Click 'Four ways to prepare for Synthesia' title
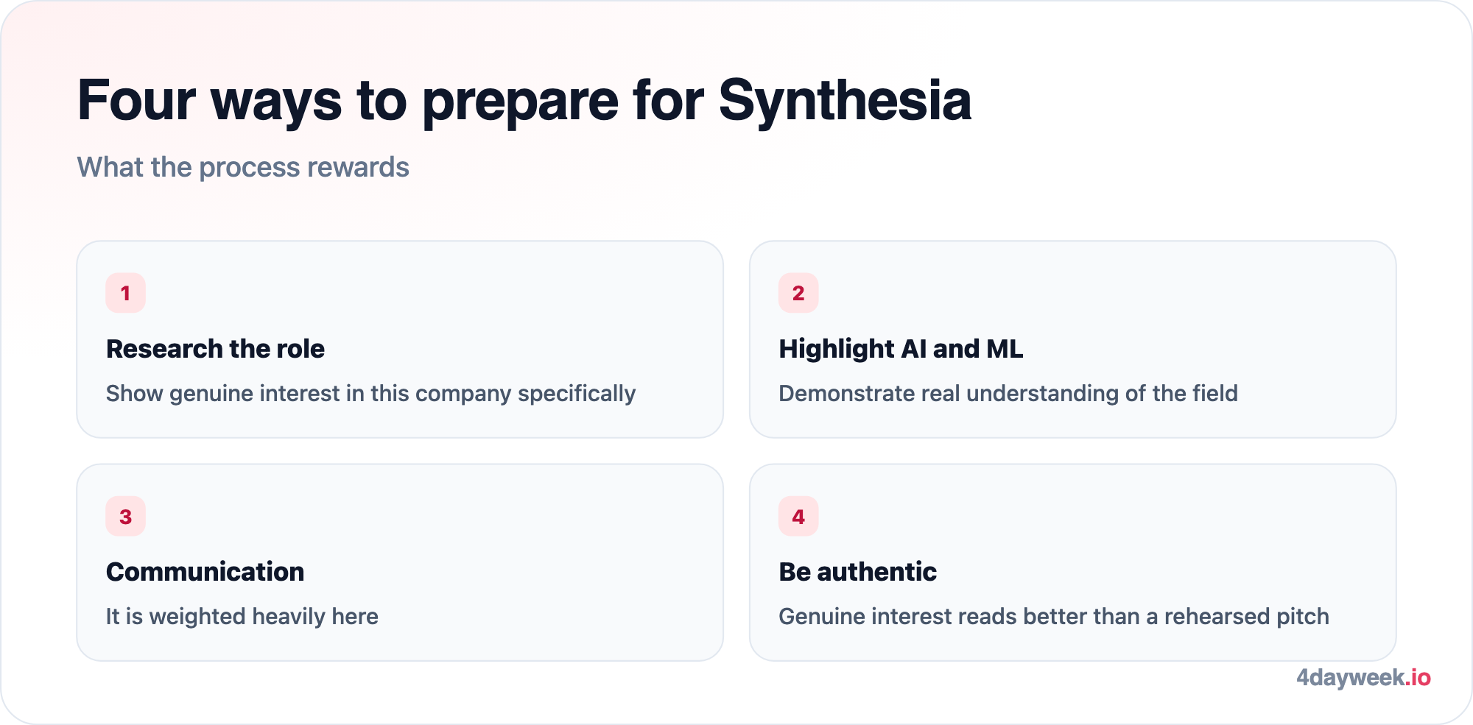 (524, 100)
